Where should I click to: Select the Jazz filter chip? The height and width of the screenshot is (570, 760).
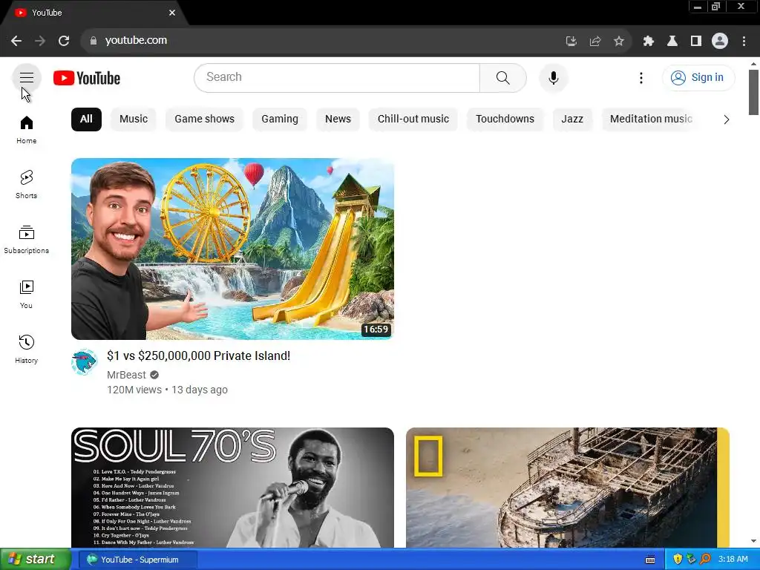[572, 119]
